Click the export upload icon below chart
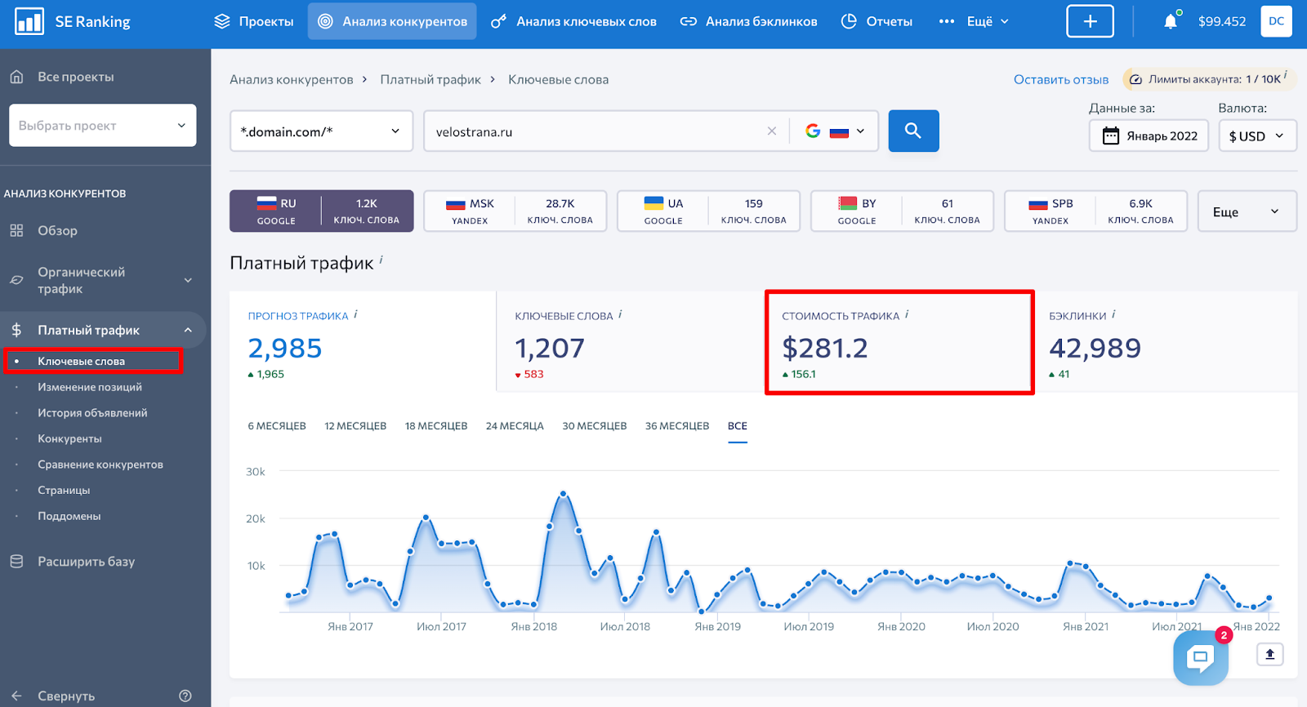Viewport: 1307px width, 707px height. tap(1270, 654)
